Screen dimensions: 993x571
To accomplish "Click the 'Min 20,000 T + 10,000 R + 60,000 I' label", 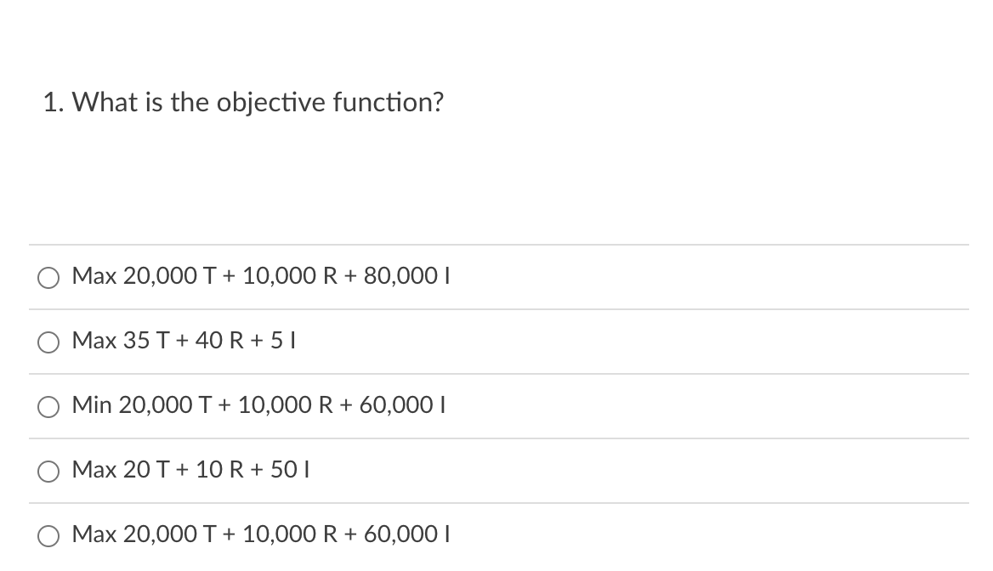I will click(259, 405).
